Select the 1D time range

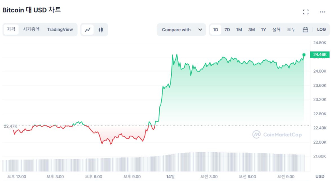point(216,30)
